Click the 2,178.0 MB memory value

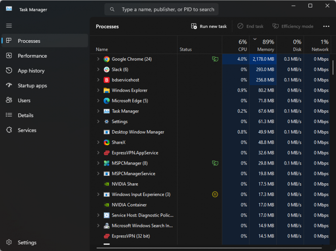(263, 59)
